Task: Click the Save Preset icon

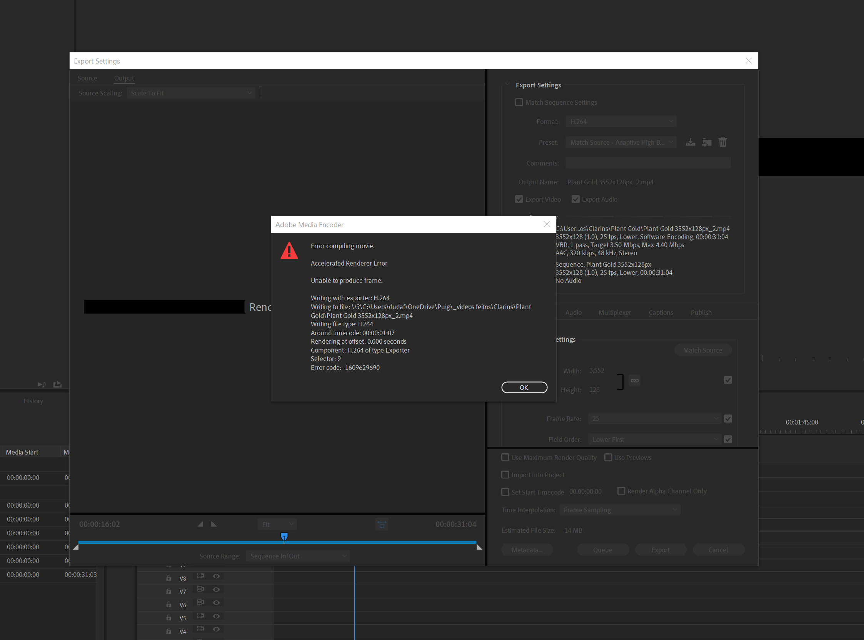Action: tap(690, 142)
